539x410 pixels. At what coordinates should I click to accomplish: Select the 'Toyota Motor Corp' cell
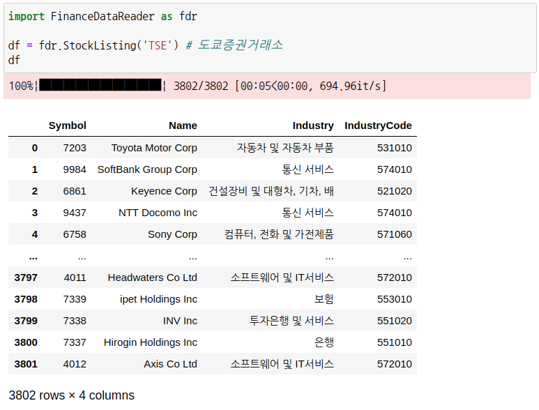(154, 148)
